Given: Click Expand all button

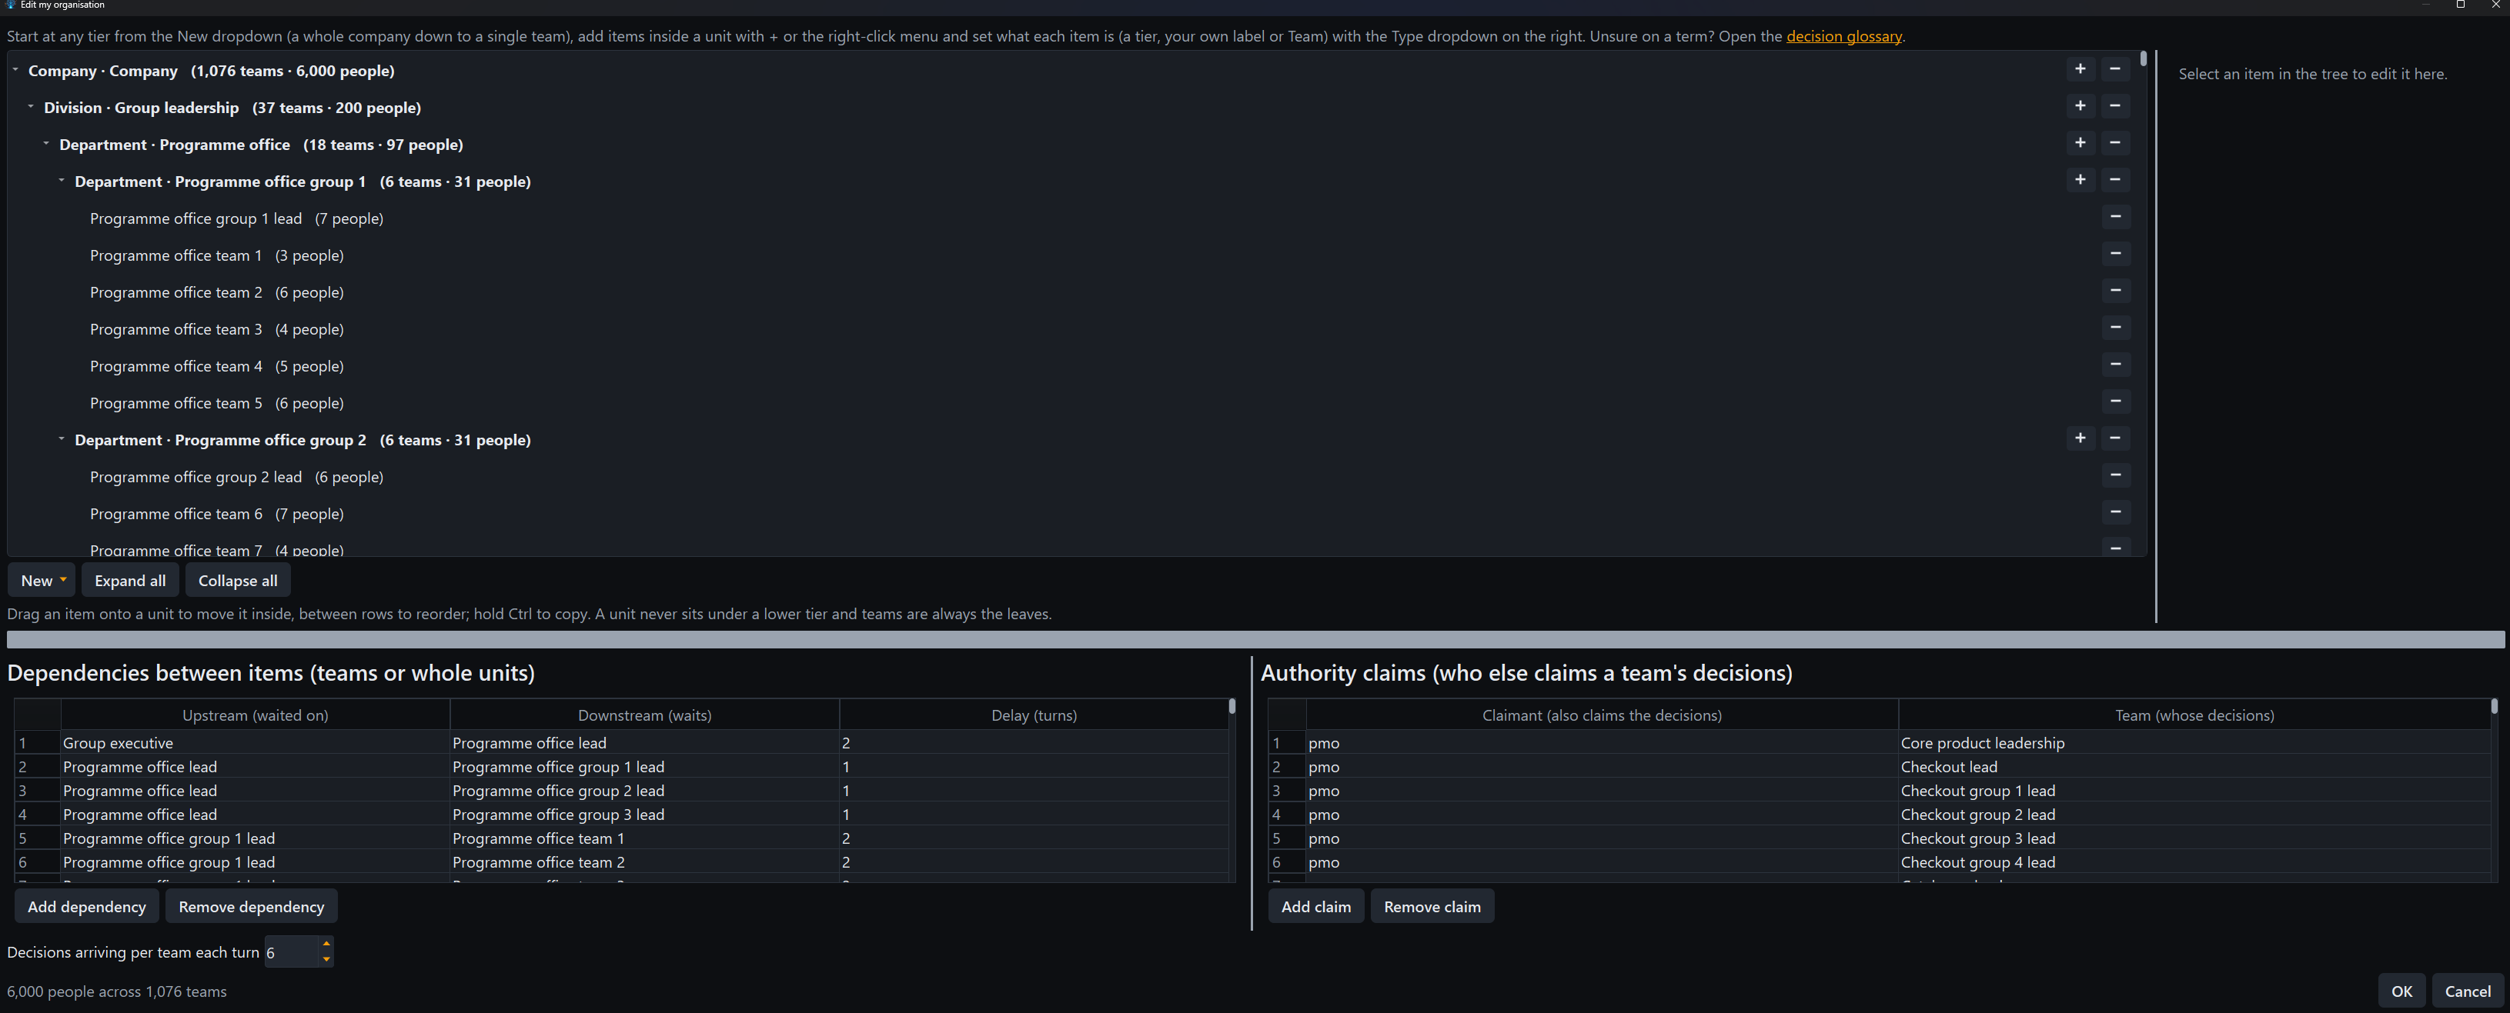Looking at the screenshot, I should click(129, 581).
